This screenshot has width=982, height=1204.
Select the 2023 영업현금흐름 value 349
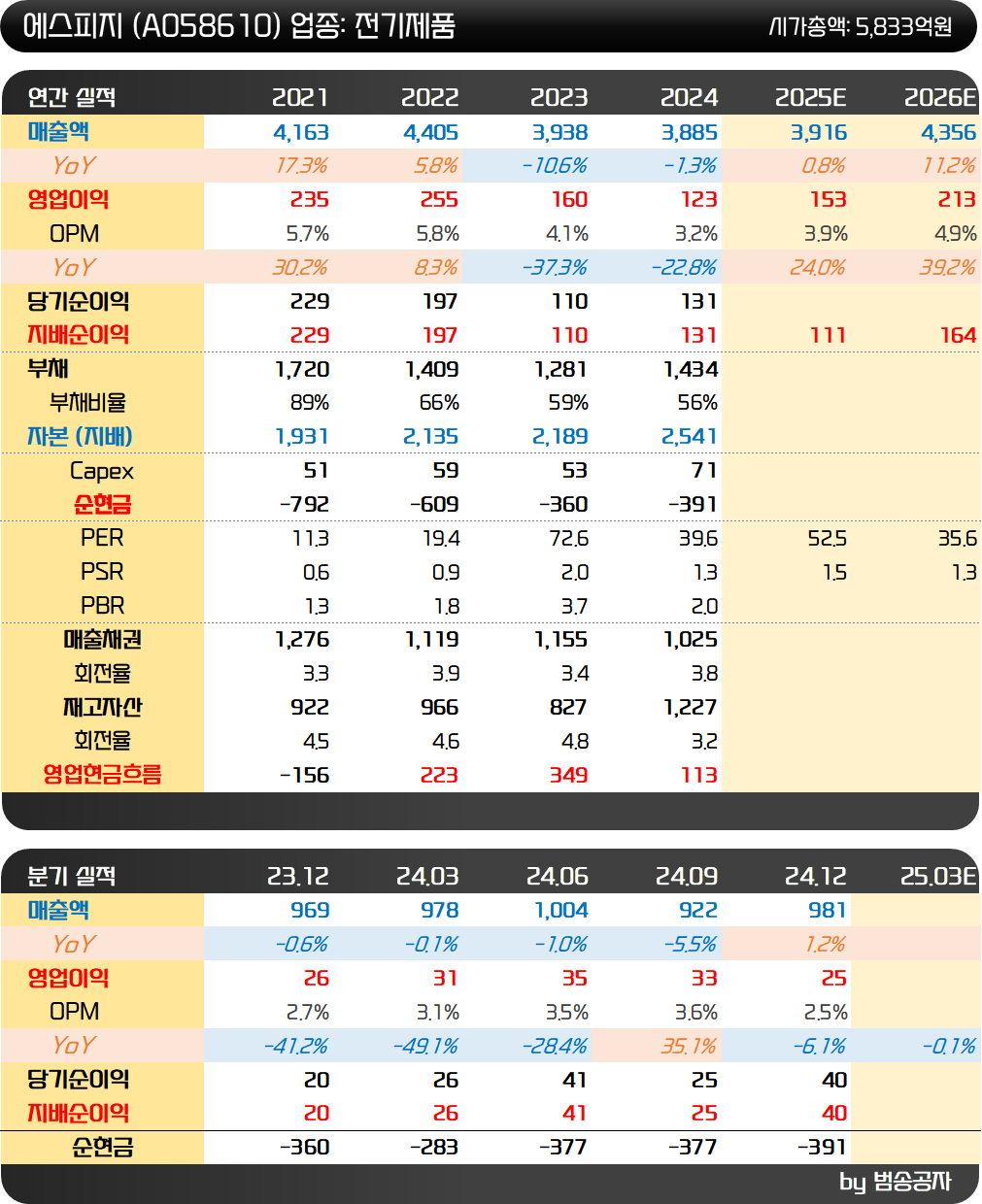(568, 775)
